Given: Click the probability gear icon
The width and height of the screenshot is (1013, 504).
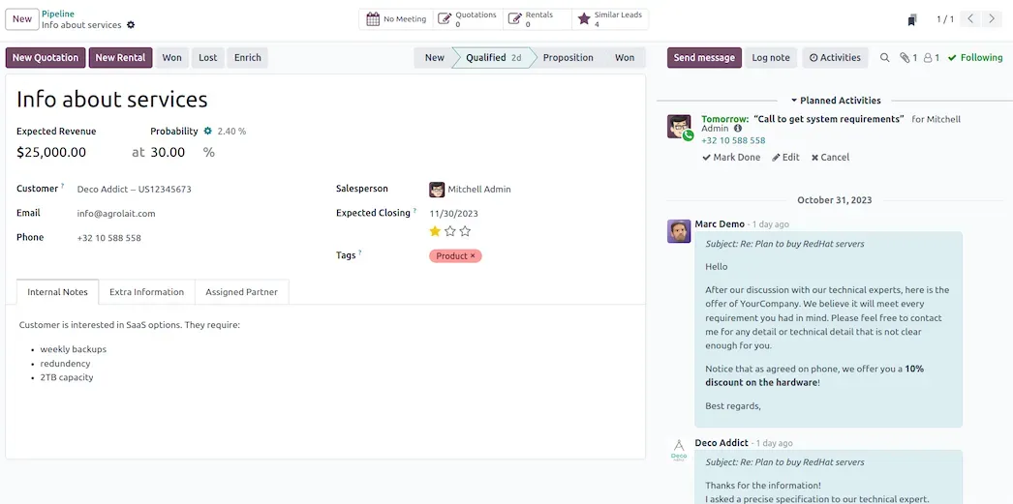Looking at the screenshot, I should coord(207,132).
